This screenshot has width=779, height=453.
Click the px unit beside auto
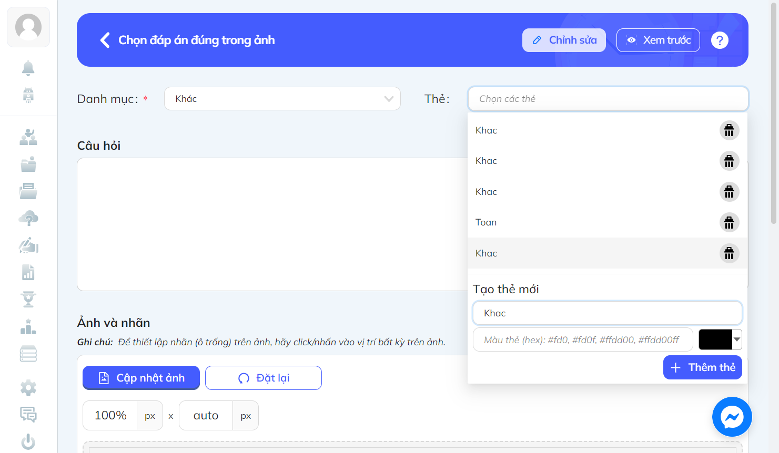coord(246,416)
